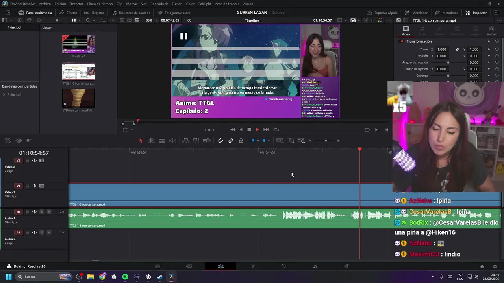Move Ángulo de rotación slider

tap(448, 62)
